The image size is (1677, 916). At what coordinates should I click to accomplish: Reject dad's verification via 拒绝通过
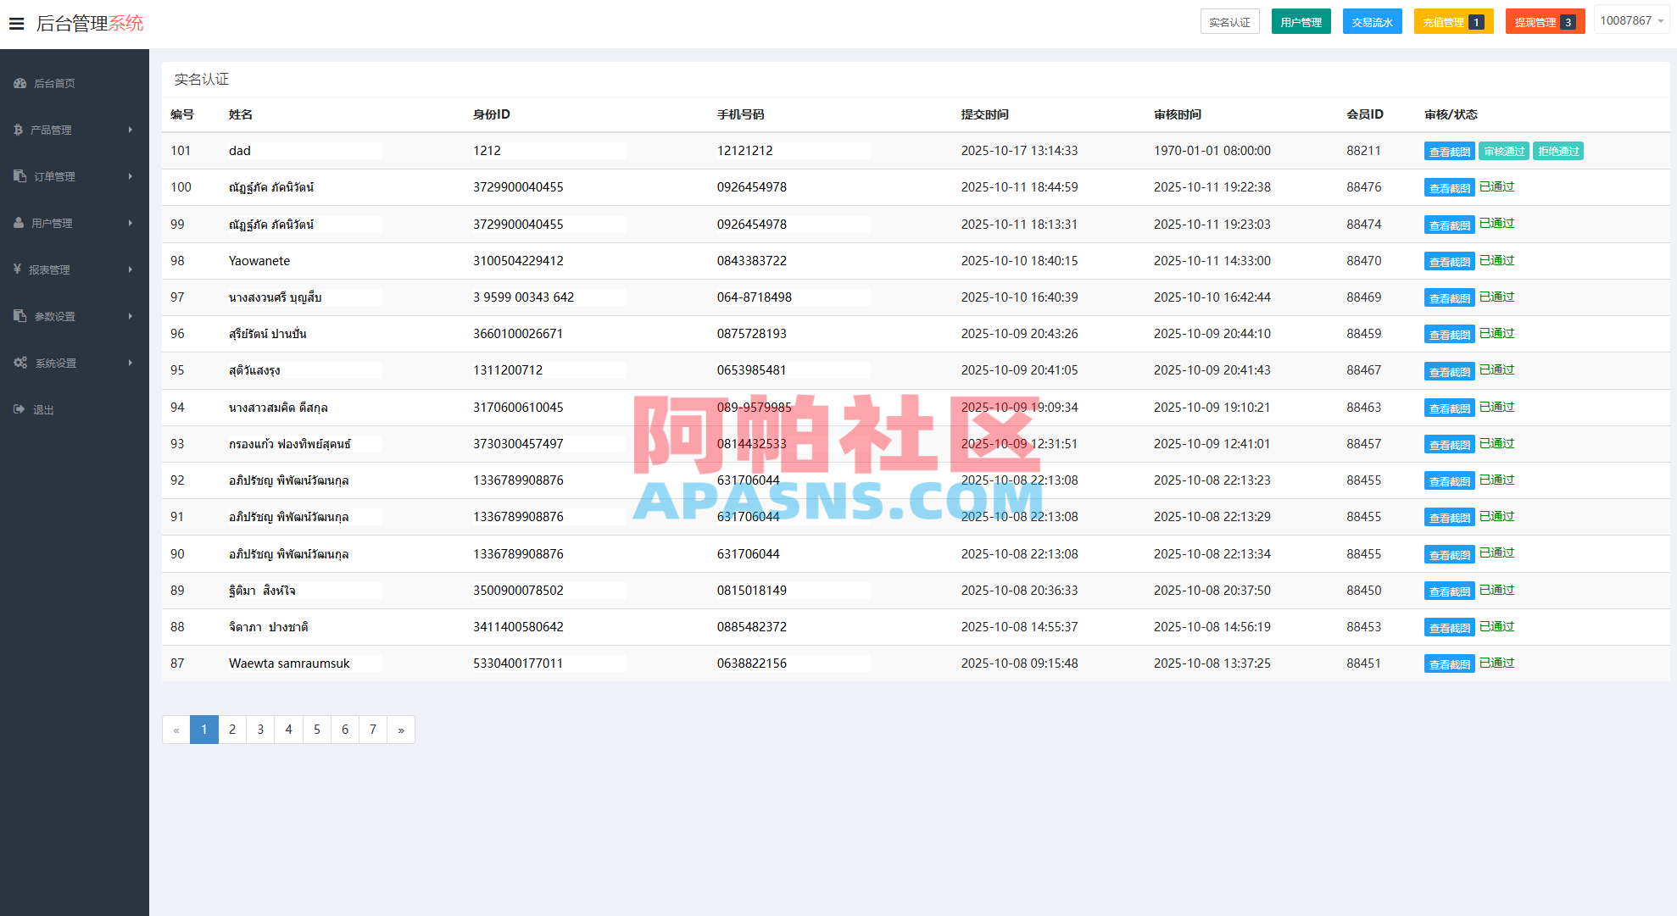pos(1557,151)
